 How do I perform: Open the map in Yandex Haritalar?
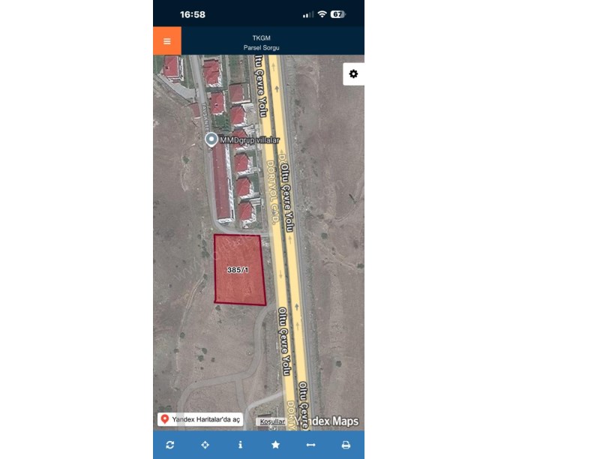(200, 419)
